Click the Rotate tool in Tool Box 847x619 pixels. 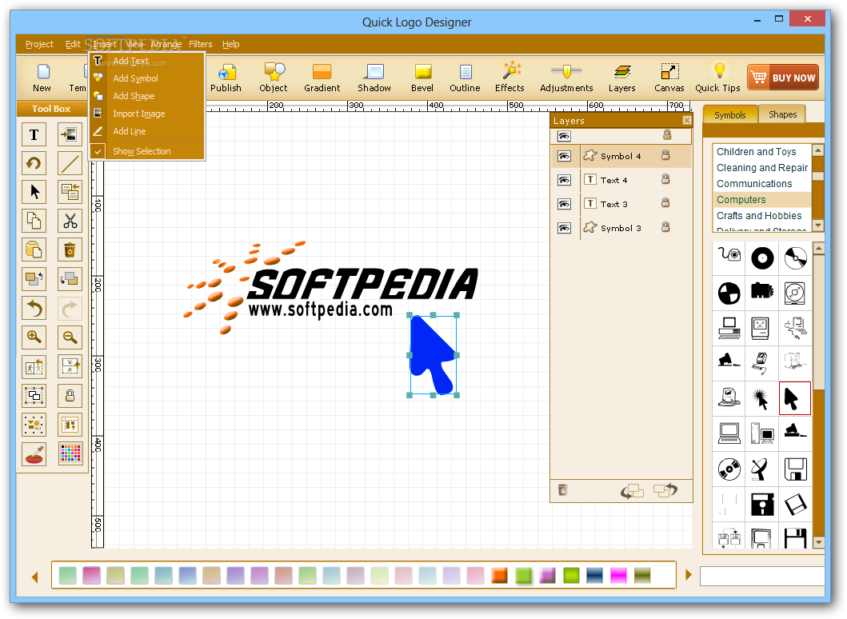tap(34, 163)
